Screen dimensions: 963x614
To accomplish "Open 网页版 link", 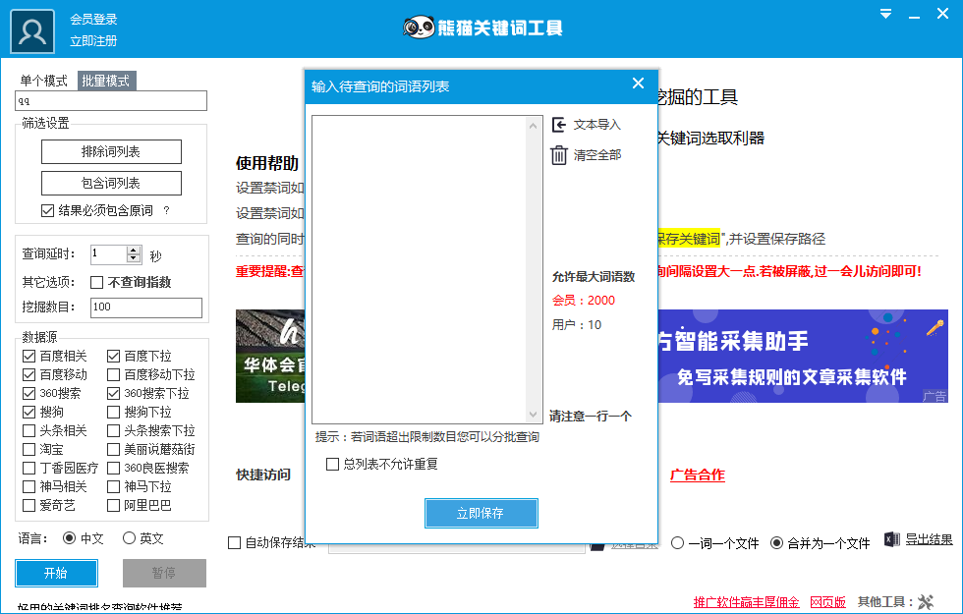I will (827, 602).
